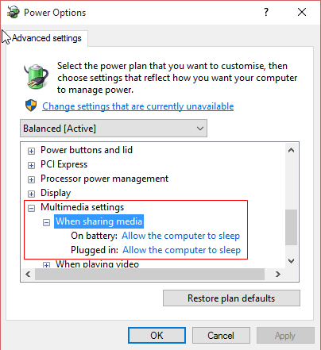Viewport: 321px width, 350px height.
Task: Click Restore plan defaults button
Action: pos(231,298)
